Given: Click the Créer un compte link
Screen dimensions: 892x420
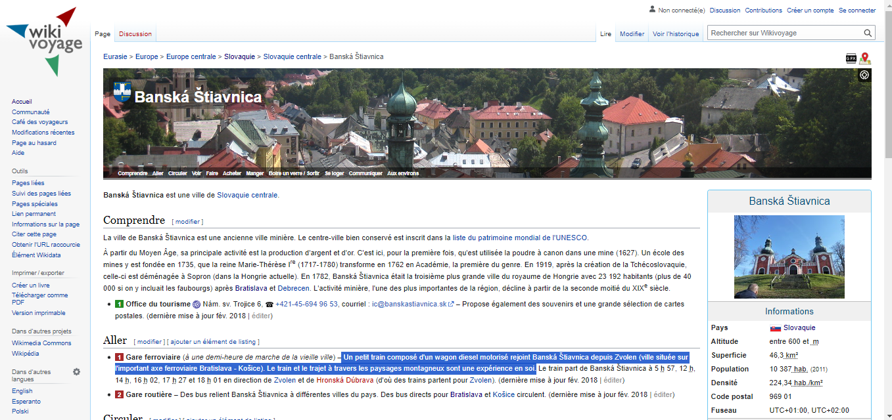Looking at the screenshot, I should click(x=810, y=10).
